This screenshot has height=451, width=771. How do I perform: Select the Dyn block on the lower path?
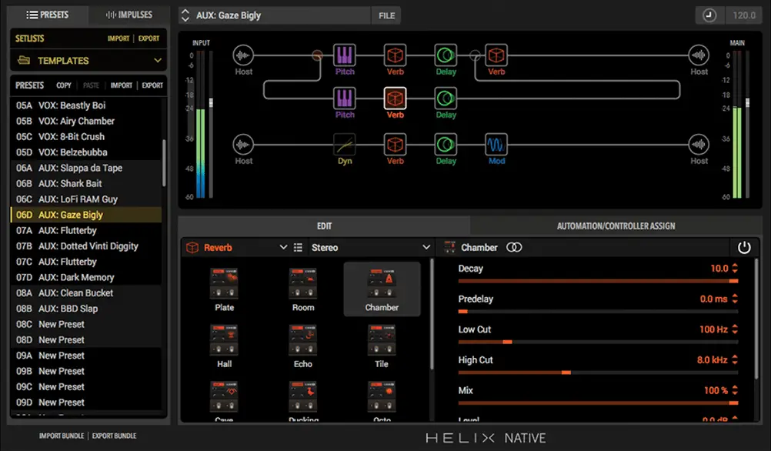click(344, 144)
